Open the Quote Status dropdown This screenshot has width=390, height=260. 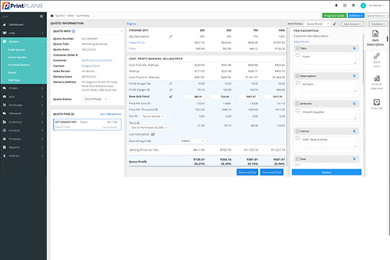click(x=95, y=99)
